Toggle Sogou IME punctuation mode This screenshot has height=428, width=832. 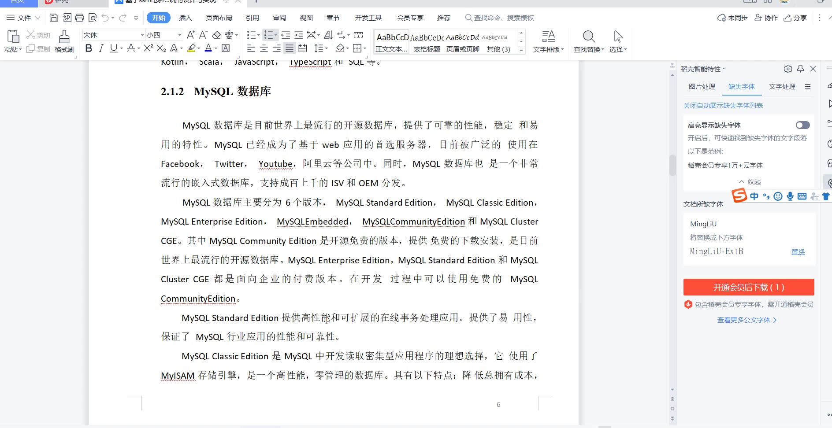point(766,196)
